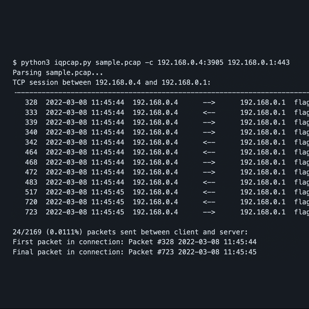The image size is (309, 309).
Task: Click source IP 192.168.0.4 in packet 464's row
Action: (x=155, y=152)
